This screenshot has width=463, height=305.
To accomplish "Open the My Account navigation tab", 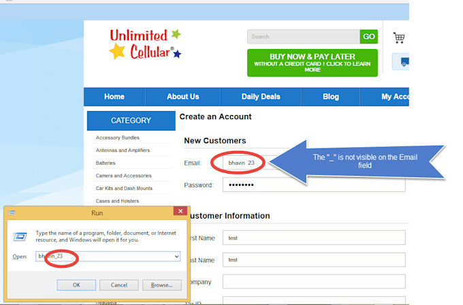I will tap(385, 97).
